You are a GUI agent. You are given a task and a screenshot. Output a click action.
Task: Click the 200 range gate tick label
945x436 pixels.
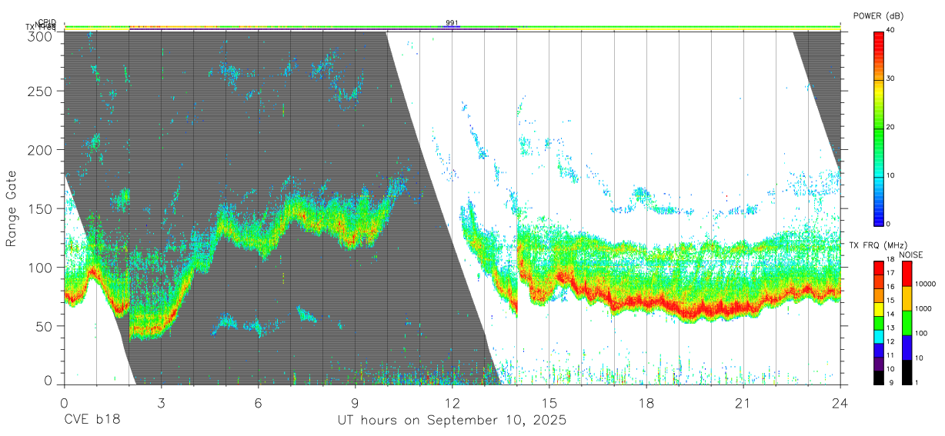click(40, 150)
